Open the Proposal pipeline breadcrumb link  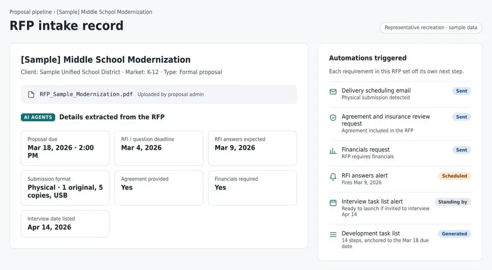pyautogui.click(x=31, y=12)
